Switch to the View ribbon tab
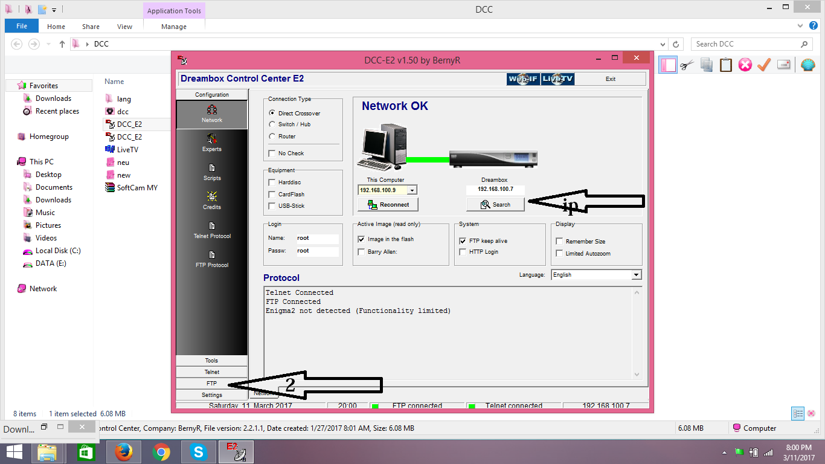 click(x=125, y=27)
